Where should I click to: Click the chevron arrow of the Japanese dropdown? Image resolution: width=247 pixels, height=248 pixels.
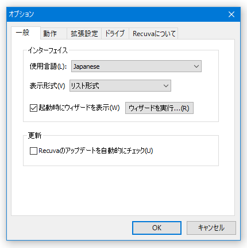coord(196,66)
